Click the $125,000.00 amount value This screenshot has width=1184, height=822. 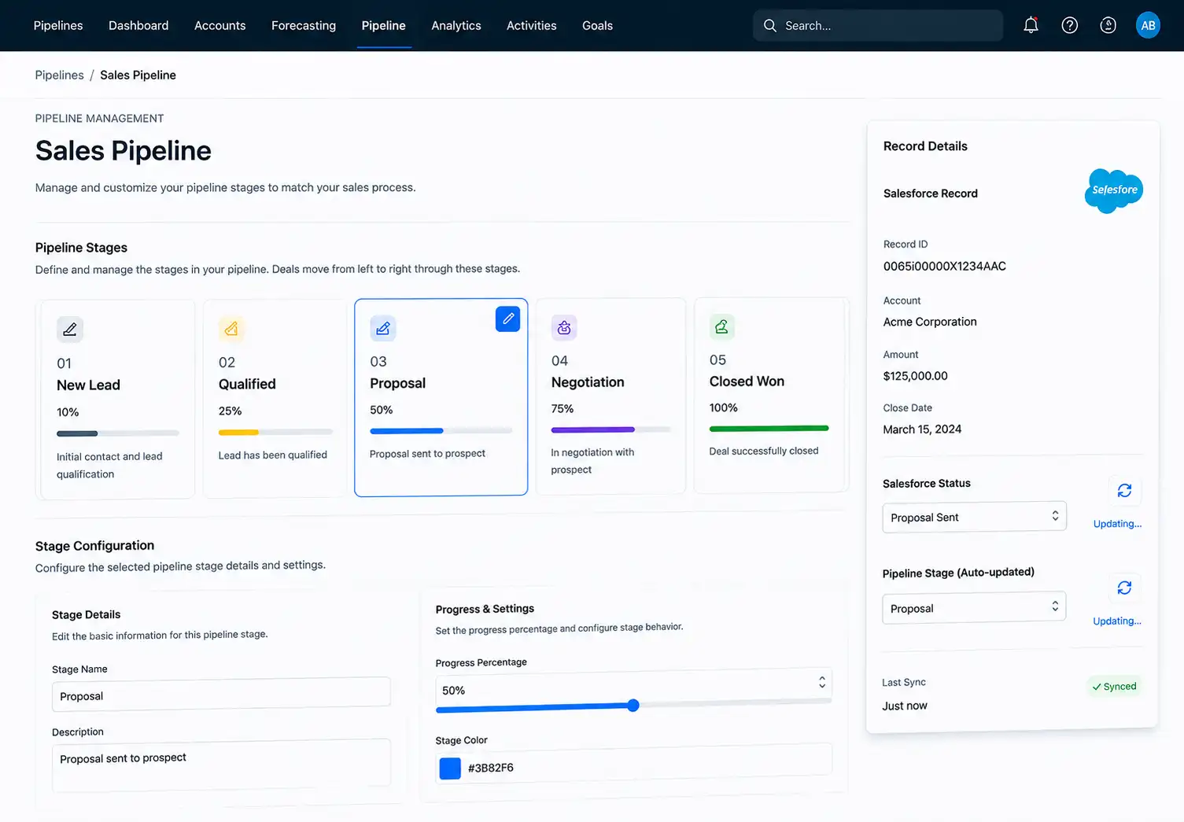(915, 376)
